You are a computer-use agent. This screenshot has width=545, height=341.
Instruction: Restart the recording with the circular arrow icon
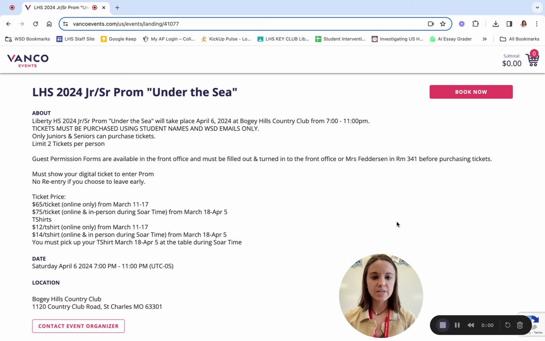508,325
